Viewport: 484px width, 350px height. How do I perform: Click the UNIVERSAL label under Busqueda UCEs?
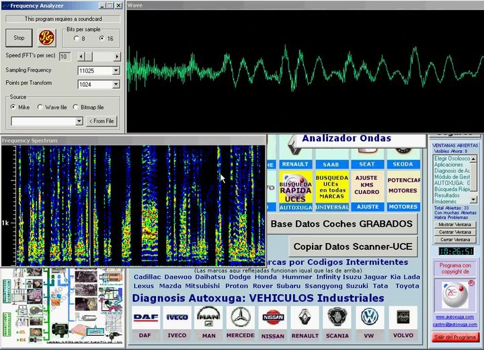(x=332, y=207)
